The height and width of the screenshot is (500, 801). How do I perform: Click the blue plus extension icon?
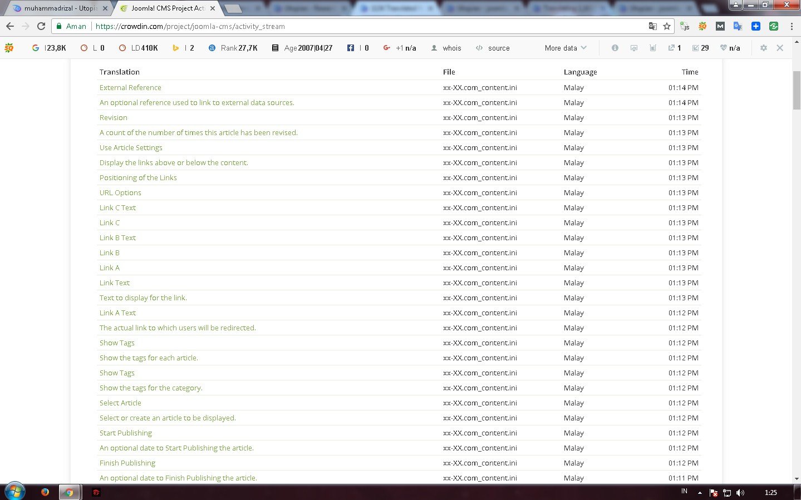pyautogui.click(x=756, y=26)
